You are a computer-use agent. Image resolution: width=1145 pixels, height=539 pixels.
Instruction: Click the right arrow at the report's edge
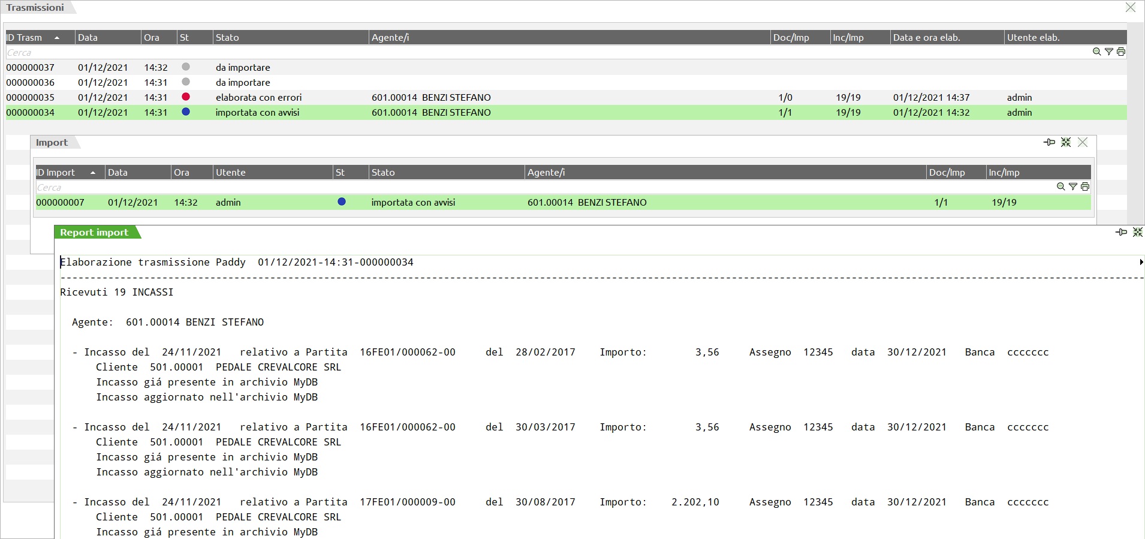1141,262
